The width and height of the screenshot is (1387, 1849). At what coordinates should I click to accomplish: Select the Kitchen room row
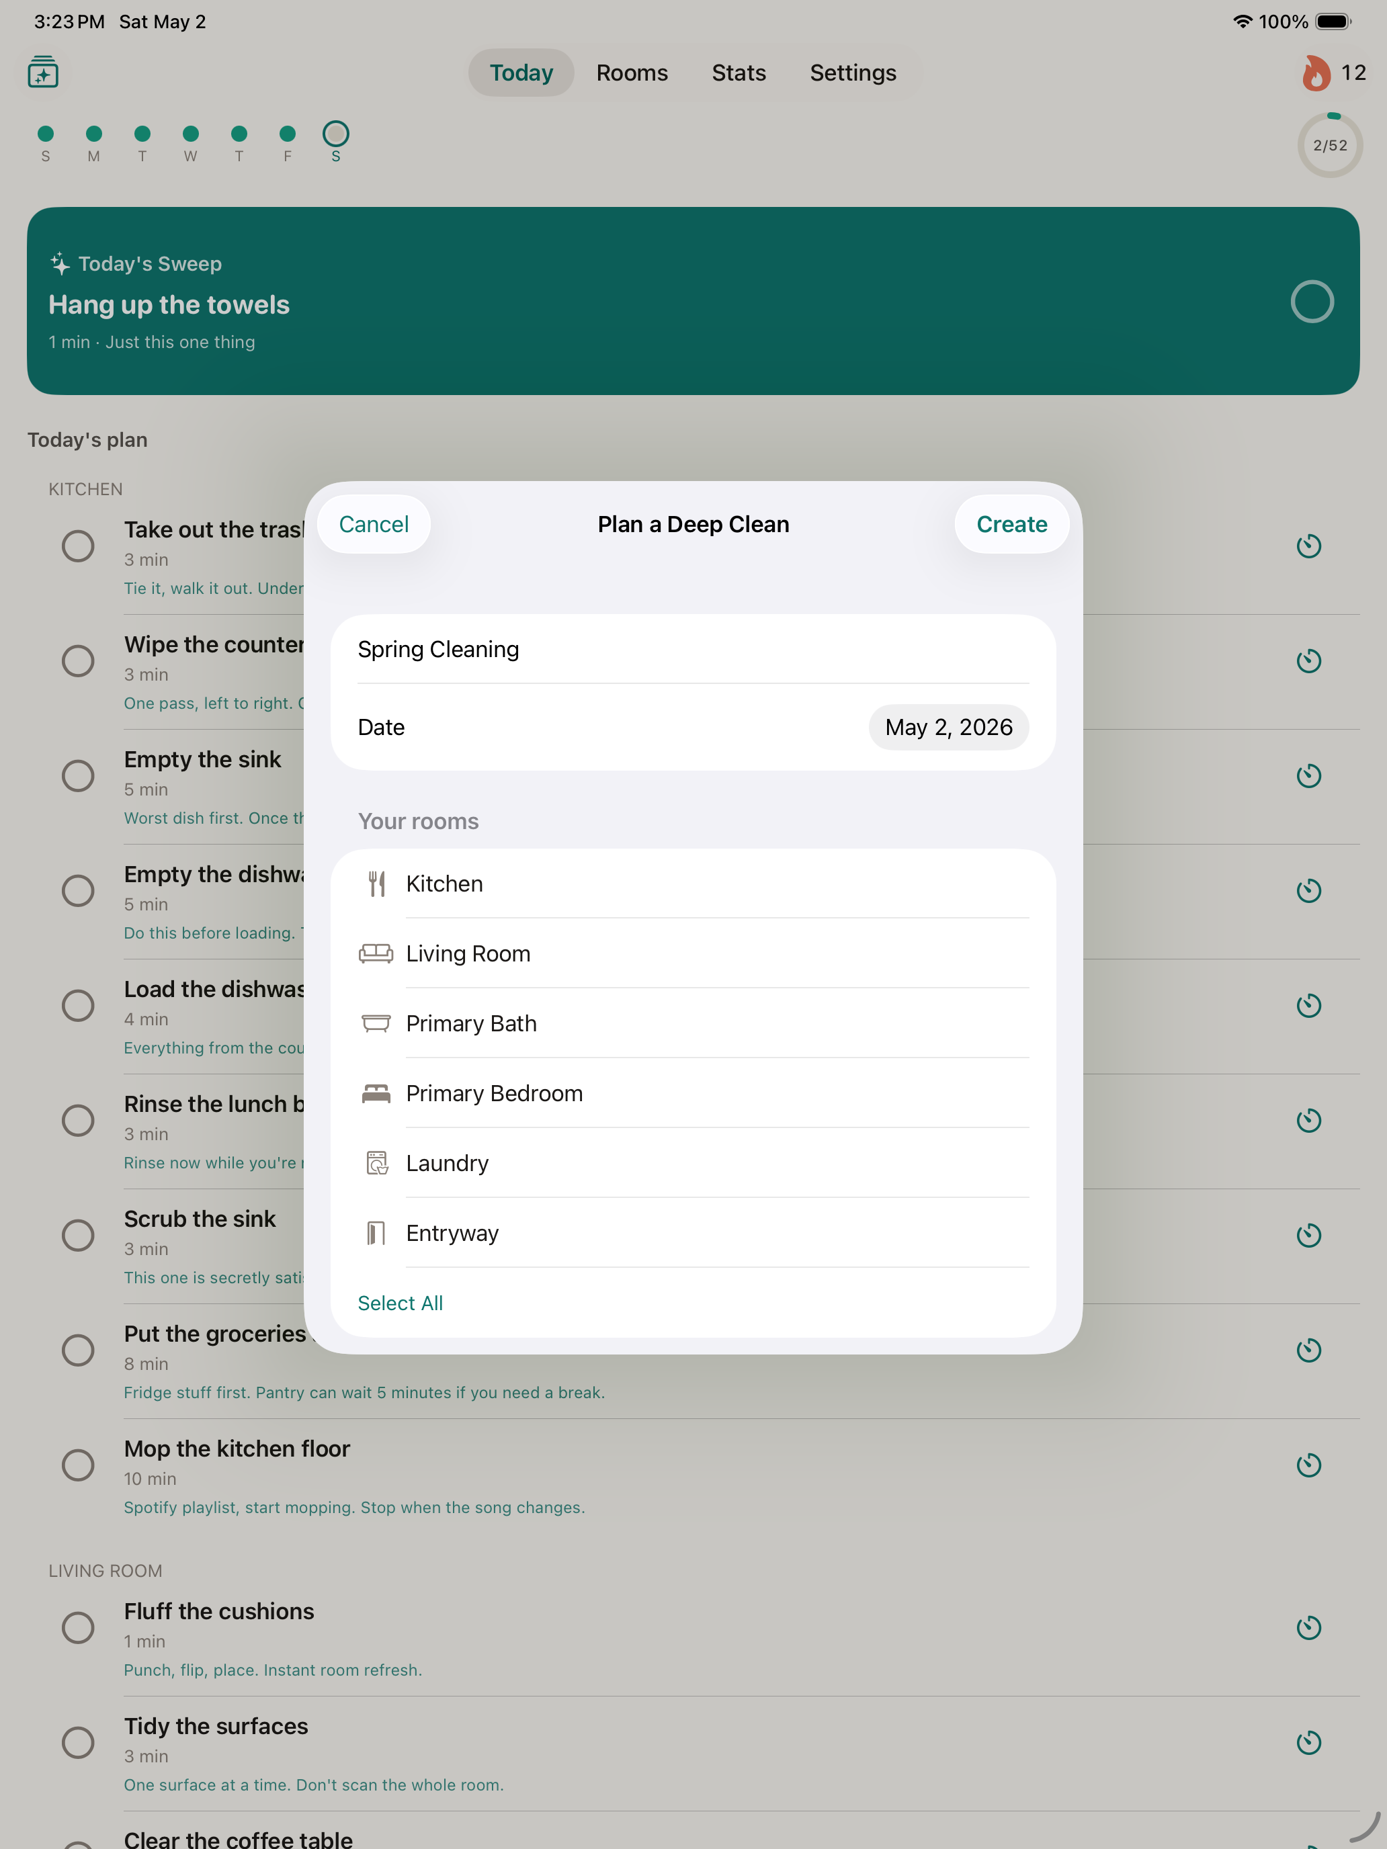click(x=693, y=884)
